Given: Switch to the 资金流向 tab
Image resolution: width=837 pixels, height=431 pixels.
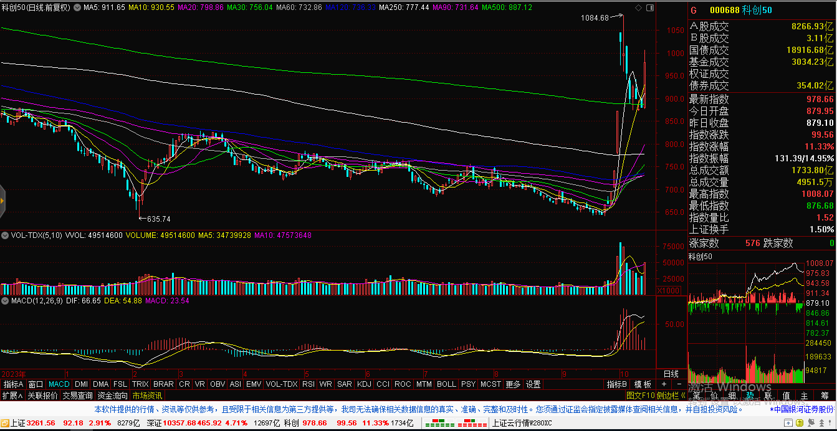Looking at the screenshot, I should coord(112,395).
